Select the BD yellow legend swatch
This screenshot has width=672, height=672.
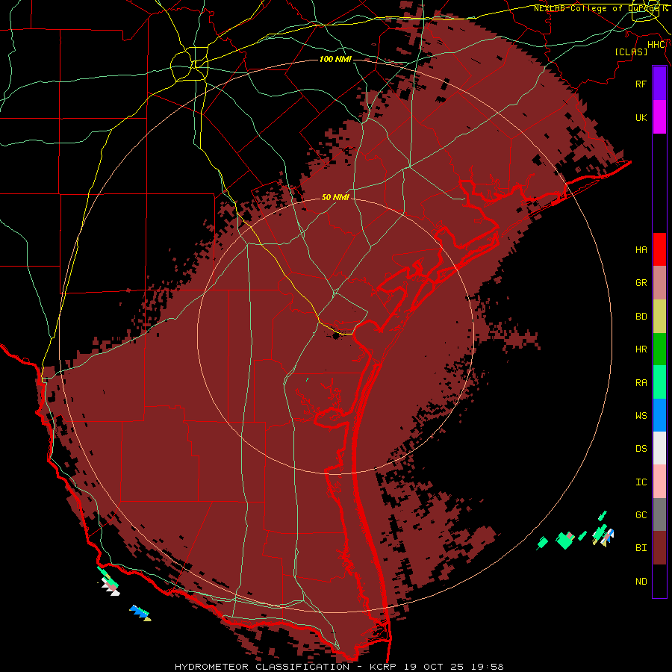(659, 317)
